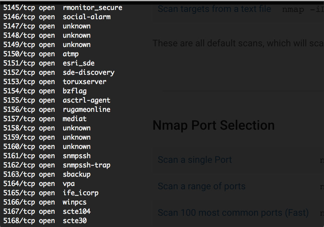
Task: Click the social-alarm service entry
Action: click(x=87, y=17)
